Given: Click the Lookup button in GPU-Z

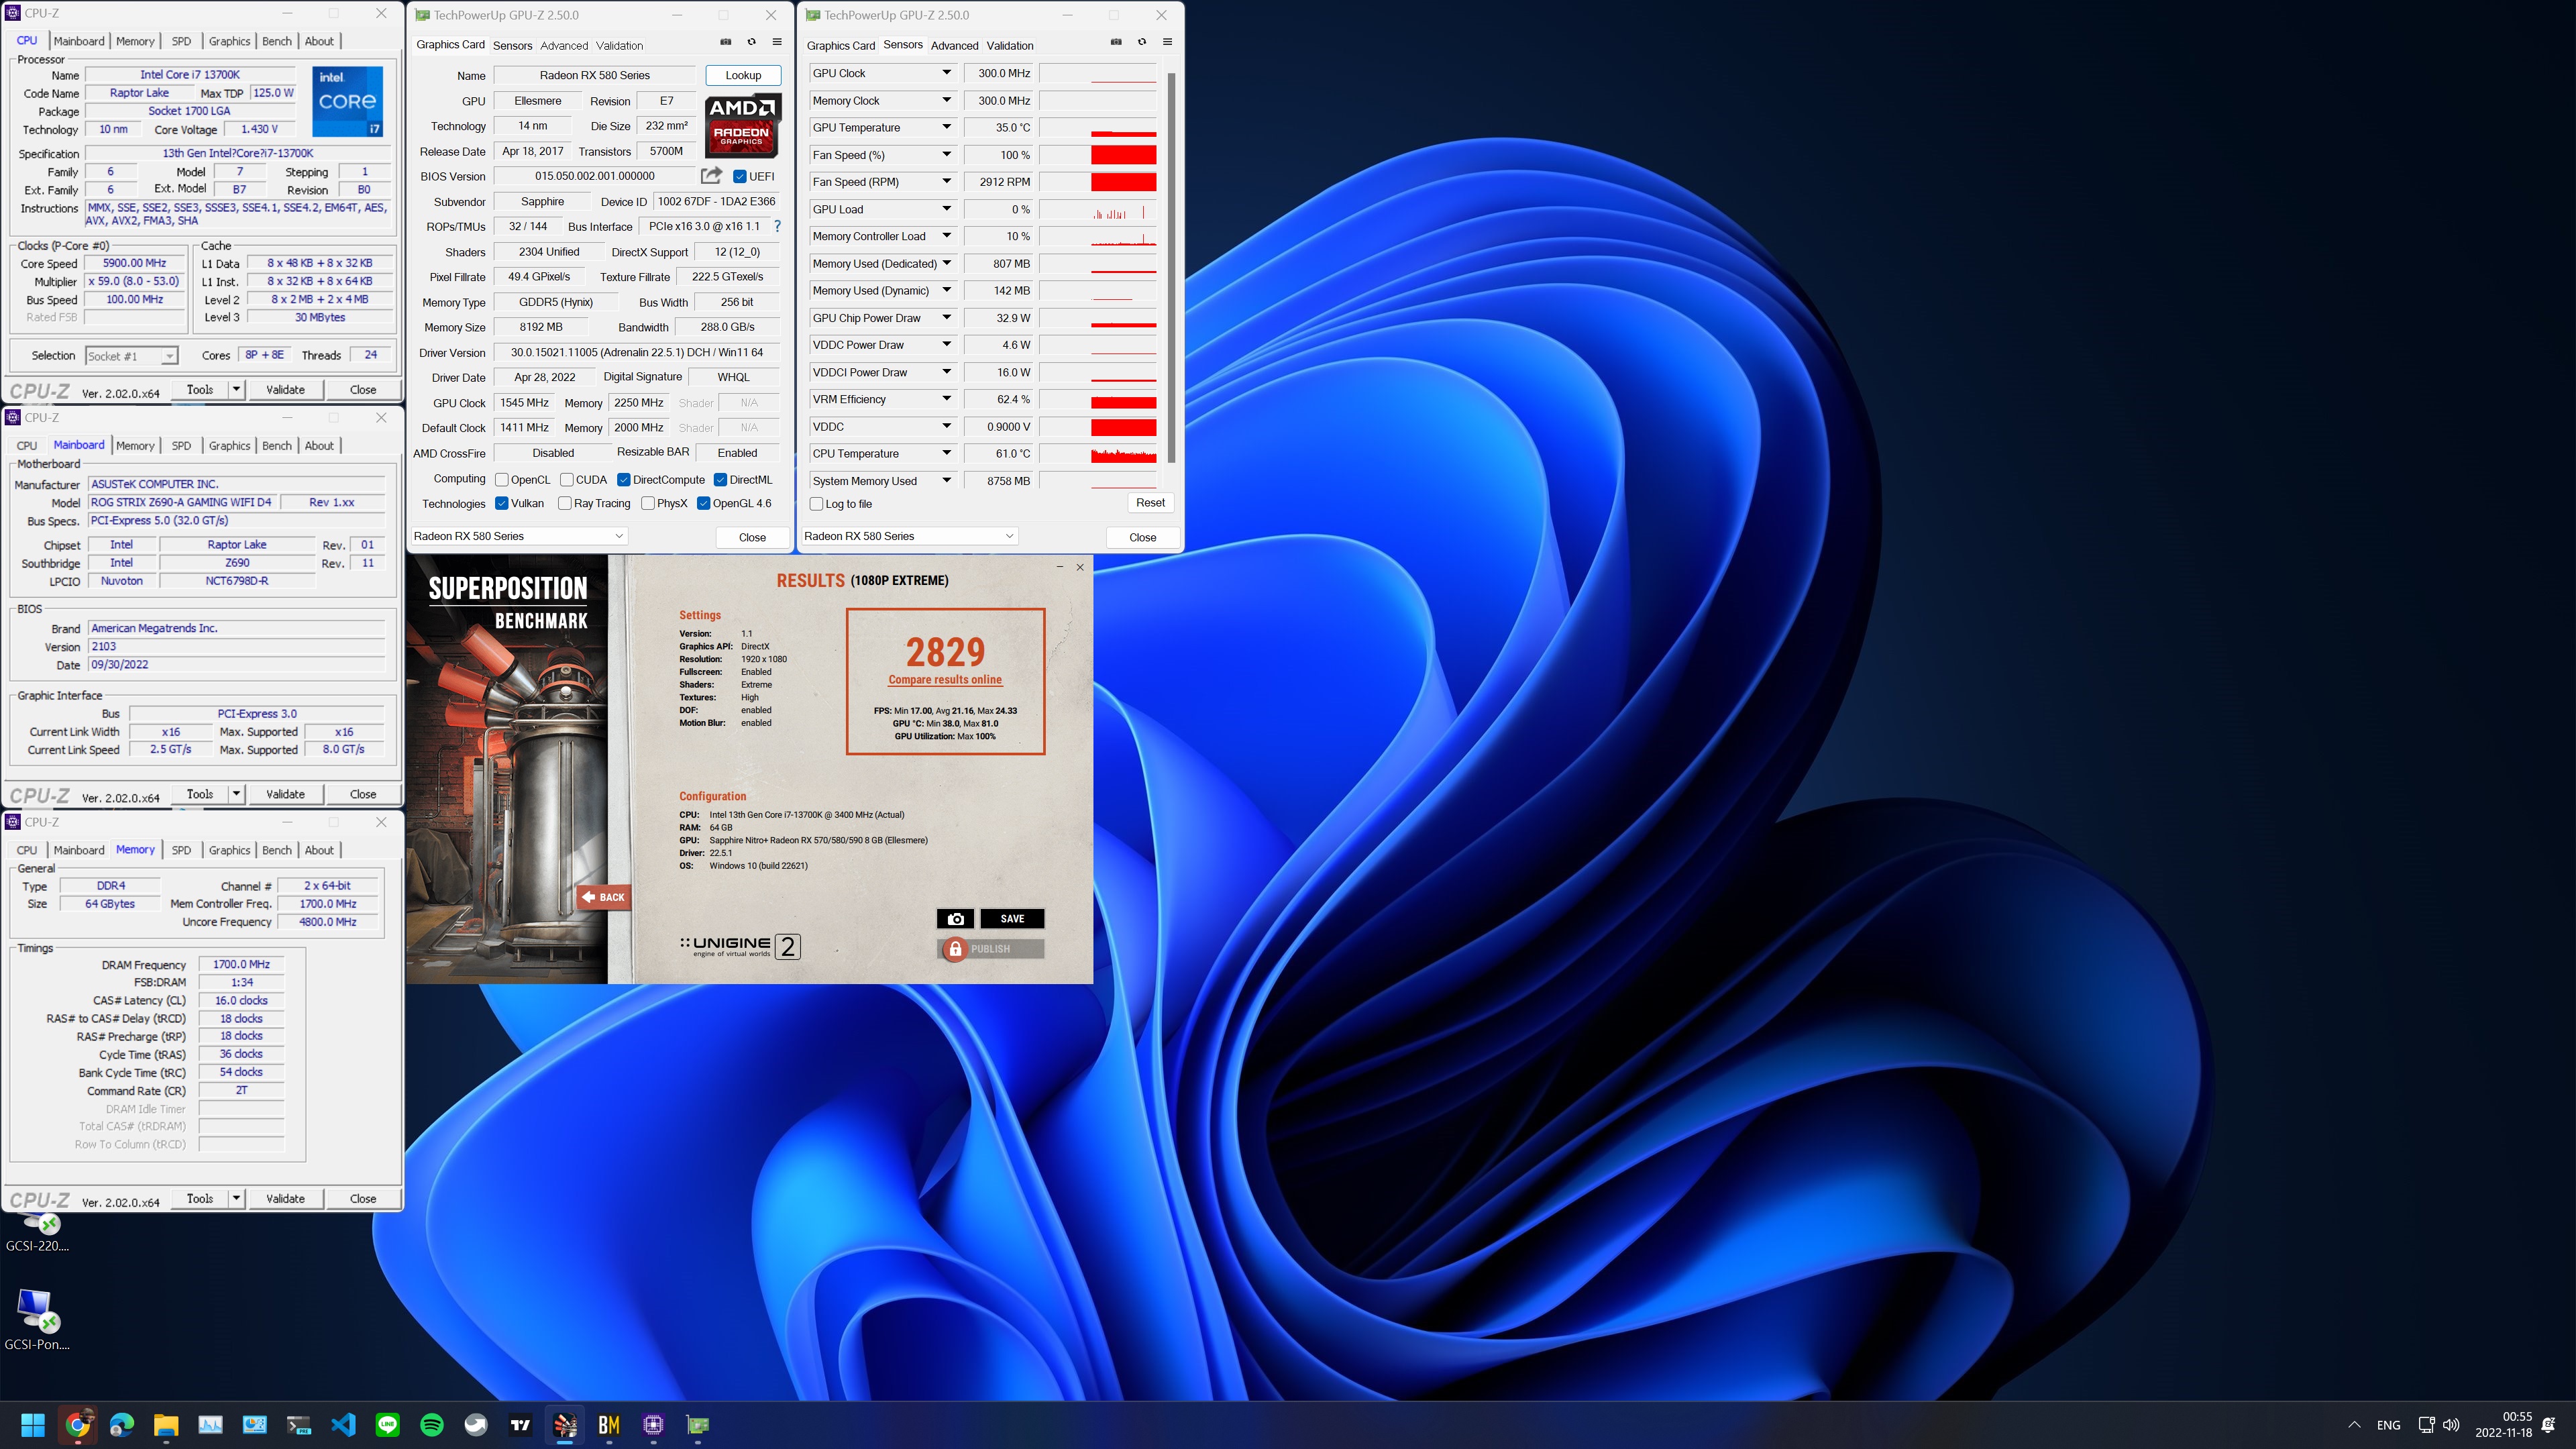Looking at the screenshot, I should click(743, 75).
